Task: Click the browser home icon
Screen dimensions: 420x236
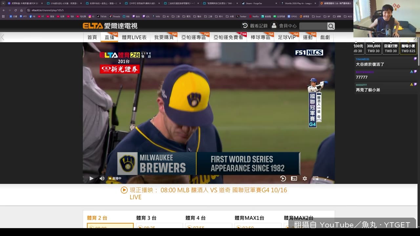Action: 22,10
